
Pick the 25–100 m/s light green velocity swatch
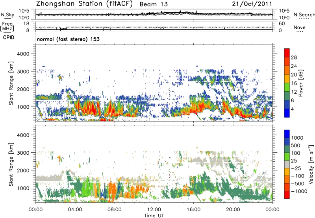click(x=287, y=157)
